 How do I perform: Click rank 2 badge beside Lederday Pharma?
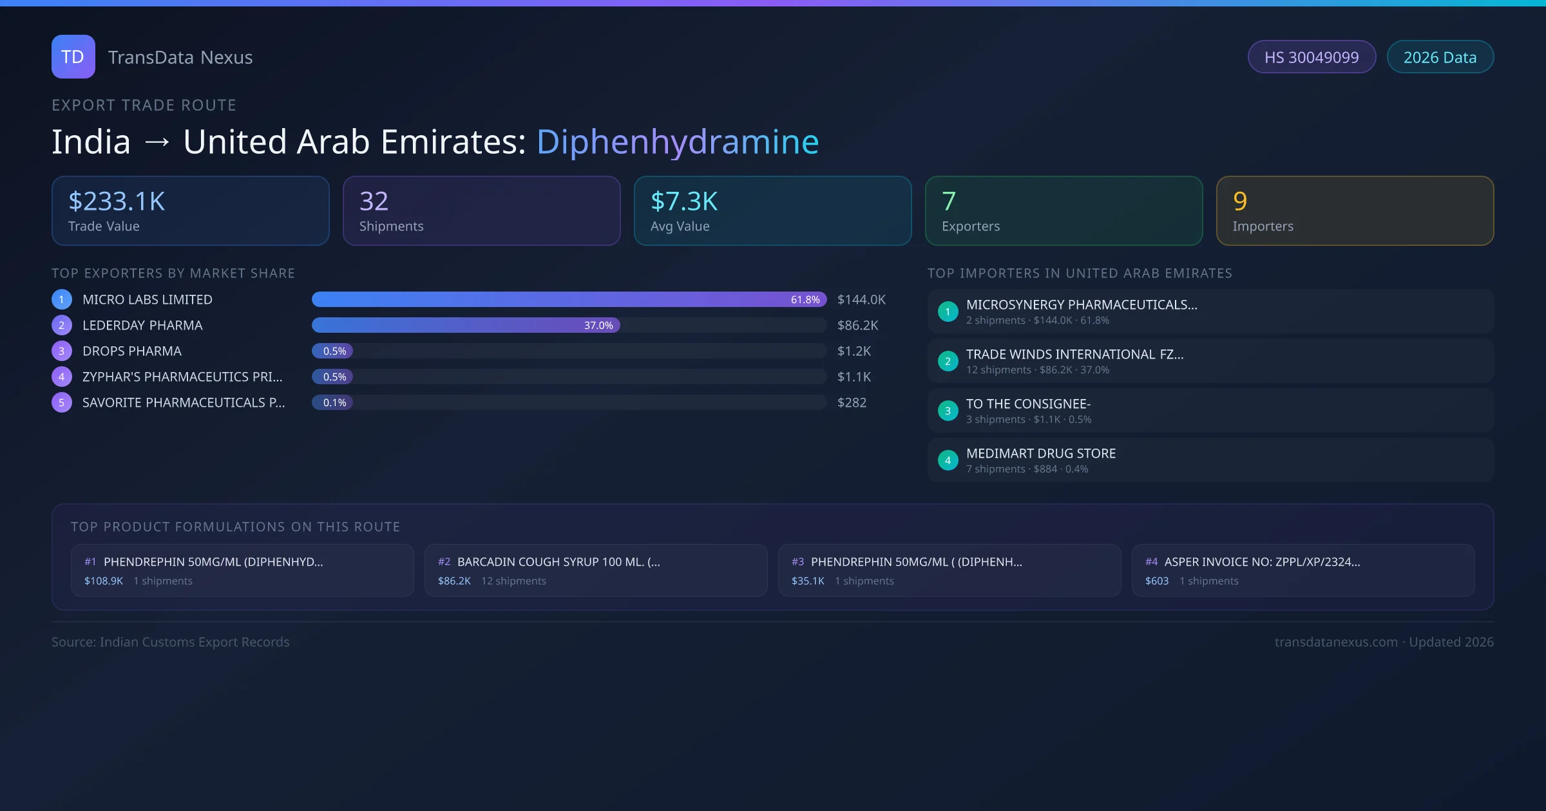(x=62, y=325)
